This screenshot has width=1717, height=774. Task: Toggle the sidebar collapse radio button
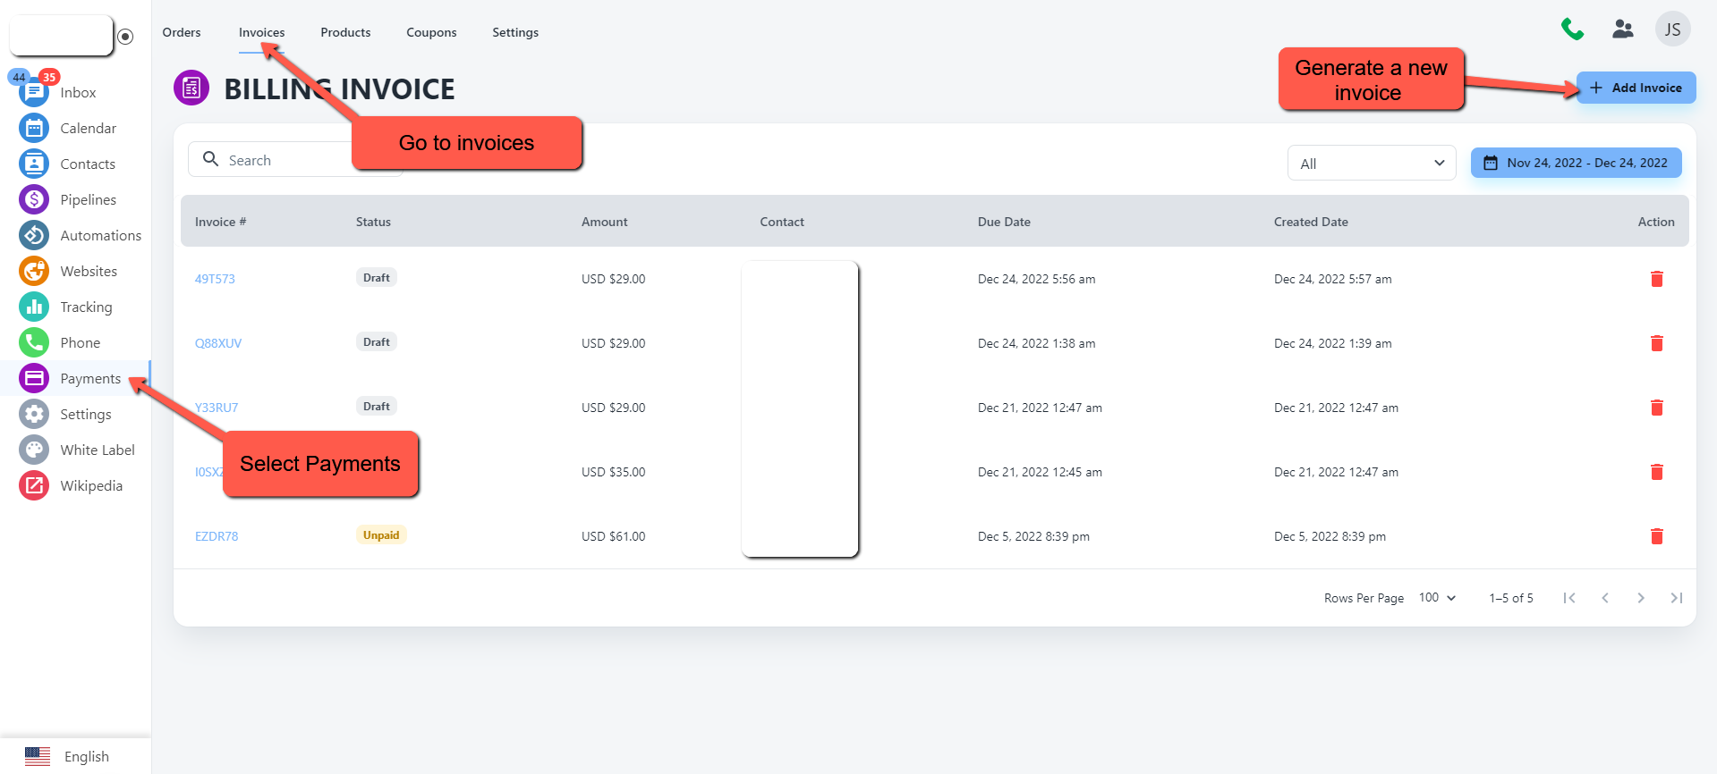pos(125,37)
